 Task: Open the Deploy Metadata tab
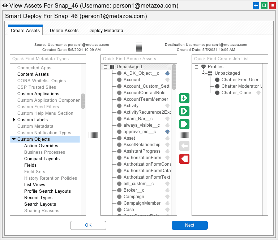pos(106,31)
